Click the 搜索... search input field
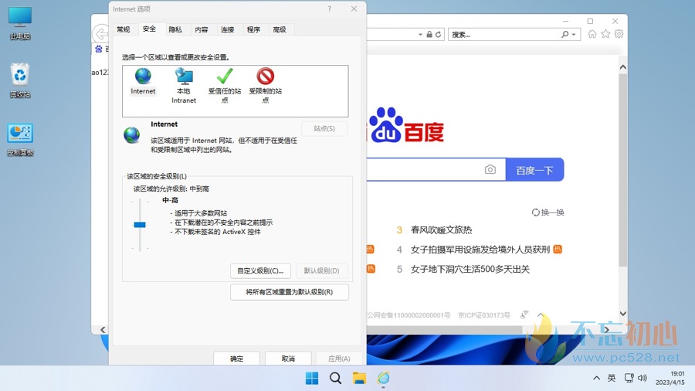The height and width of the screenshot is (391, 695). [x=503, y=35]
